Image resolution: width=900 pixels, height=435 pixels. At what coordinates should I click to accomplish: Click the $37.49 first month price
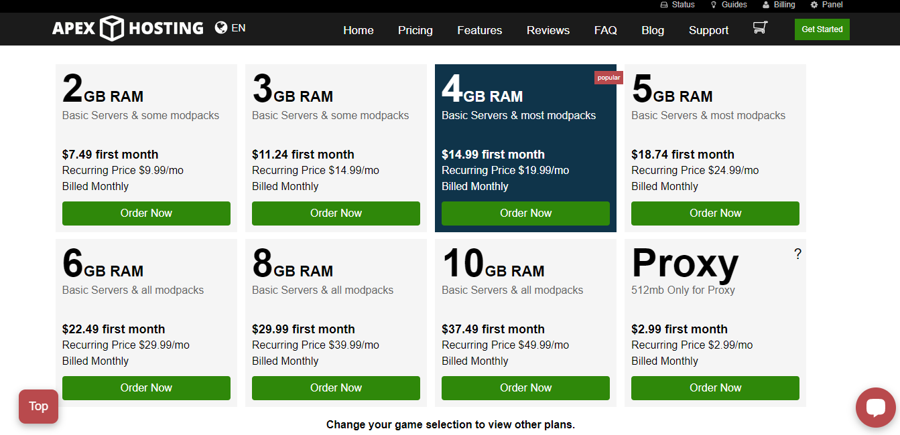pyautogui.click(x=493, y=329)
